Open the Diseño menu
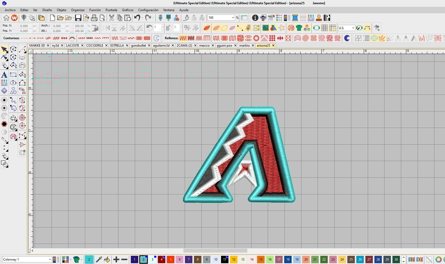This screenshot has width=445, height=264. (47, 10)
